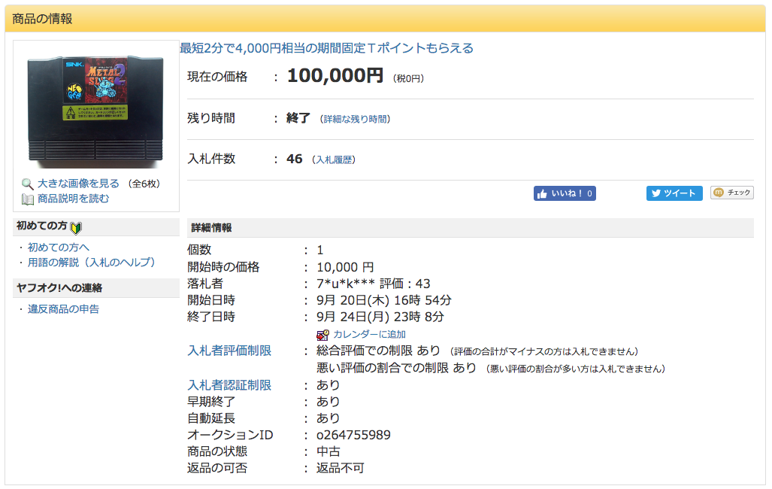This screenshot has width=772, height=489.
Task: Click 違反商品の申告 report link
Action: 63,309
